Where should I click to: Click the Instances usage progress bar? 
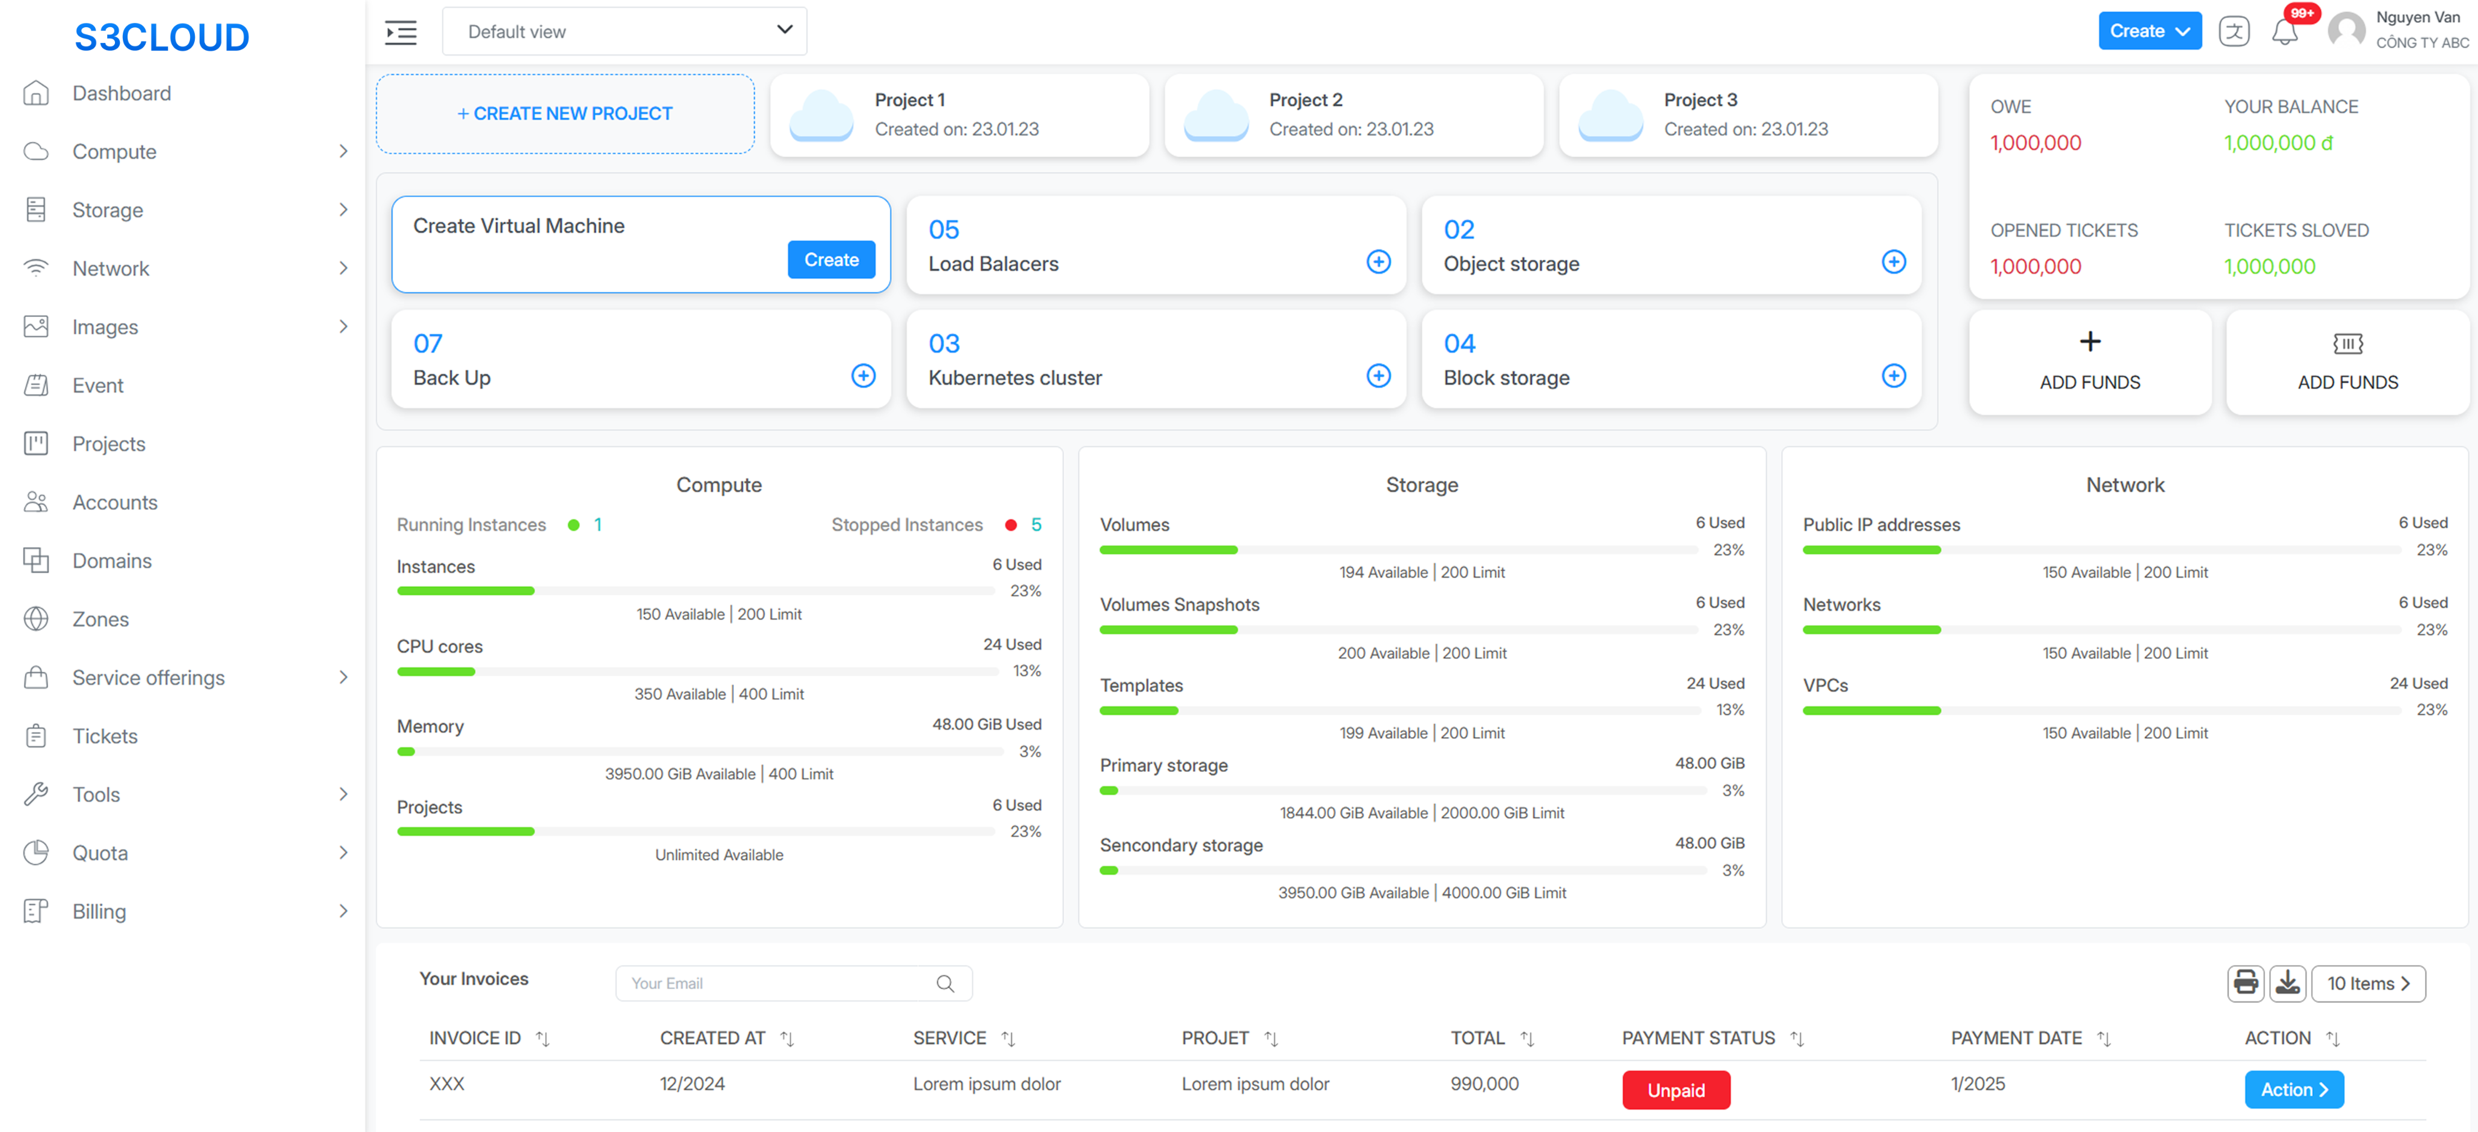[695, 591]
